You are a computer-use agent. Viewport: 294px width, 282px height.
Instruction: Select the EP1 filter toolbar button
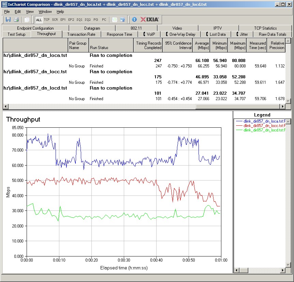(x=63, y=20)
